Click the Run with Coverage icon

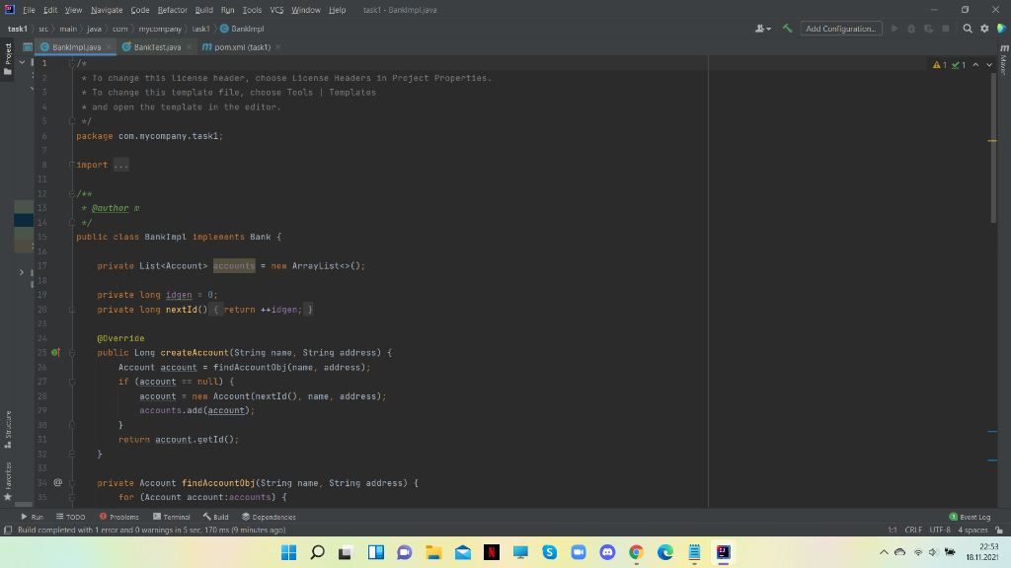pos(928,29)
